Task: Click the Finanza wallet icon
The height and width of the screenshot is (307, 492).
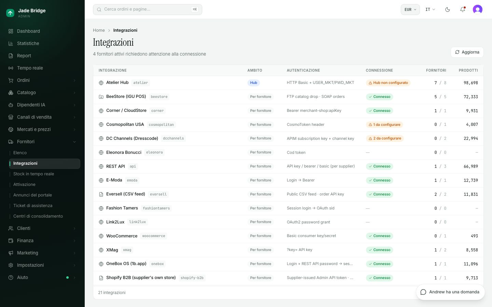Action: [11, 240]
